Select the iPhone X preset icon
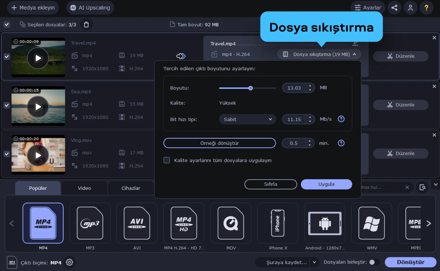440x271 pixels. [x=278, y=223]
